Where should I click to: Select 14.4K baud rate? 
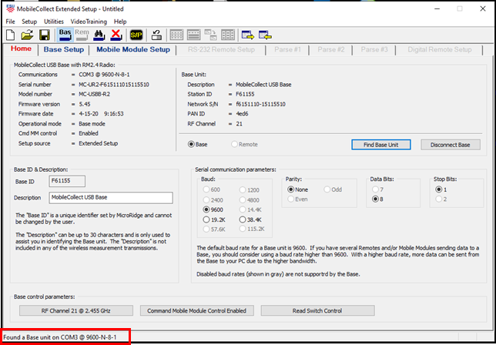click(250, 209)
